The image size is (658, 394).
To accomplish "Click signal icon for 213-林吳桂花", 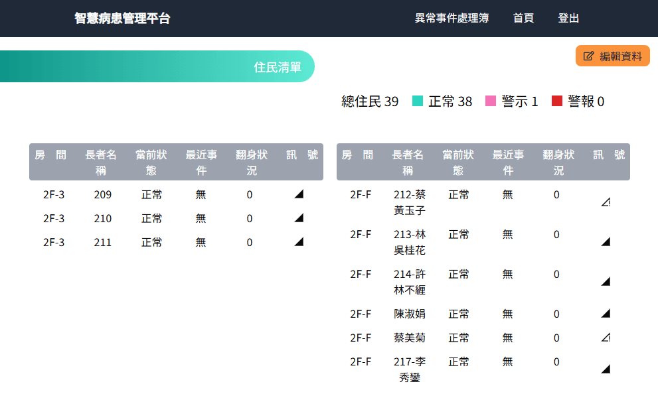I will (x=604, y=241).
